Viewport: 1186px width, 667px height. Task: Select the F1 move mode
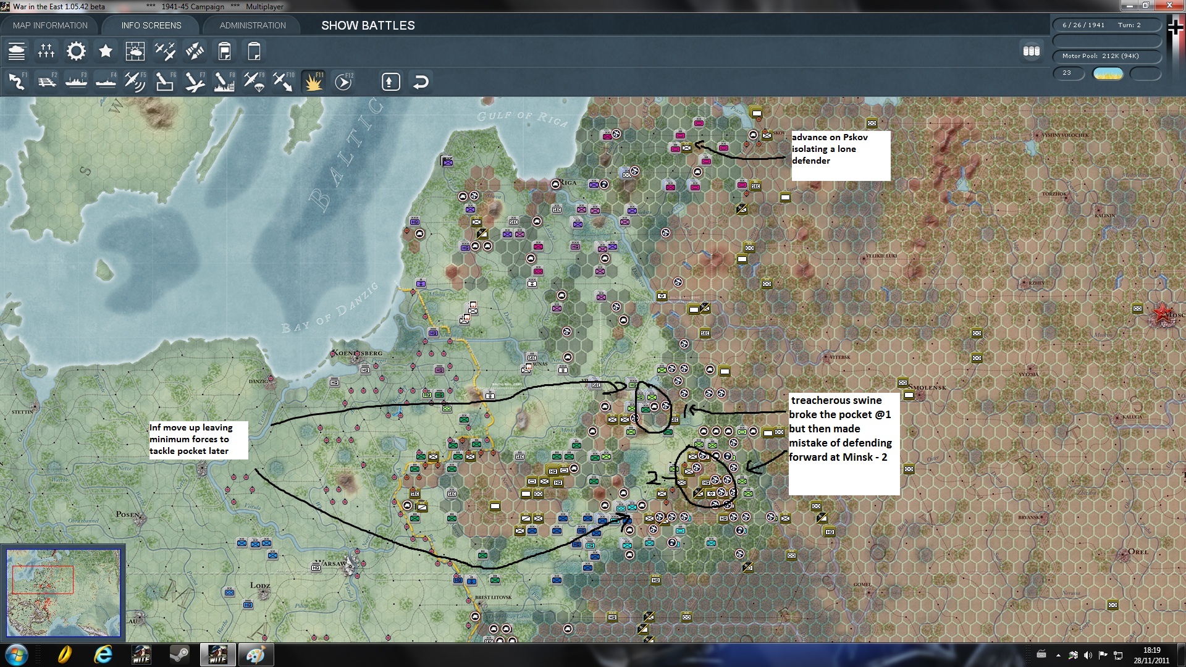pyautogui.click(x=17, y=82)
